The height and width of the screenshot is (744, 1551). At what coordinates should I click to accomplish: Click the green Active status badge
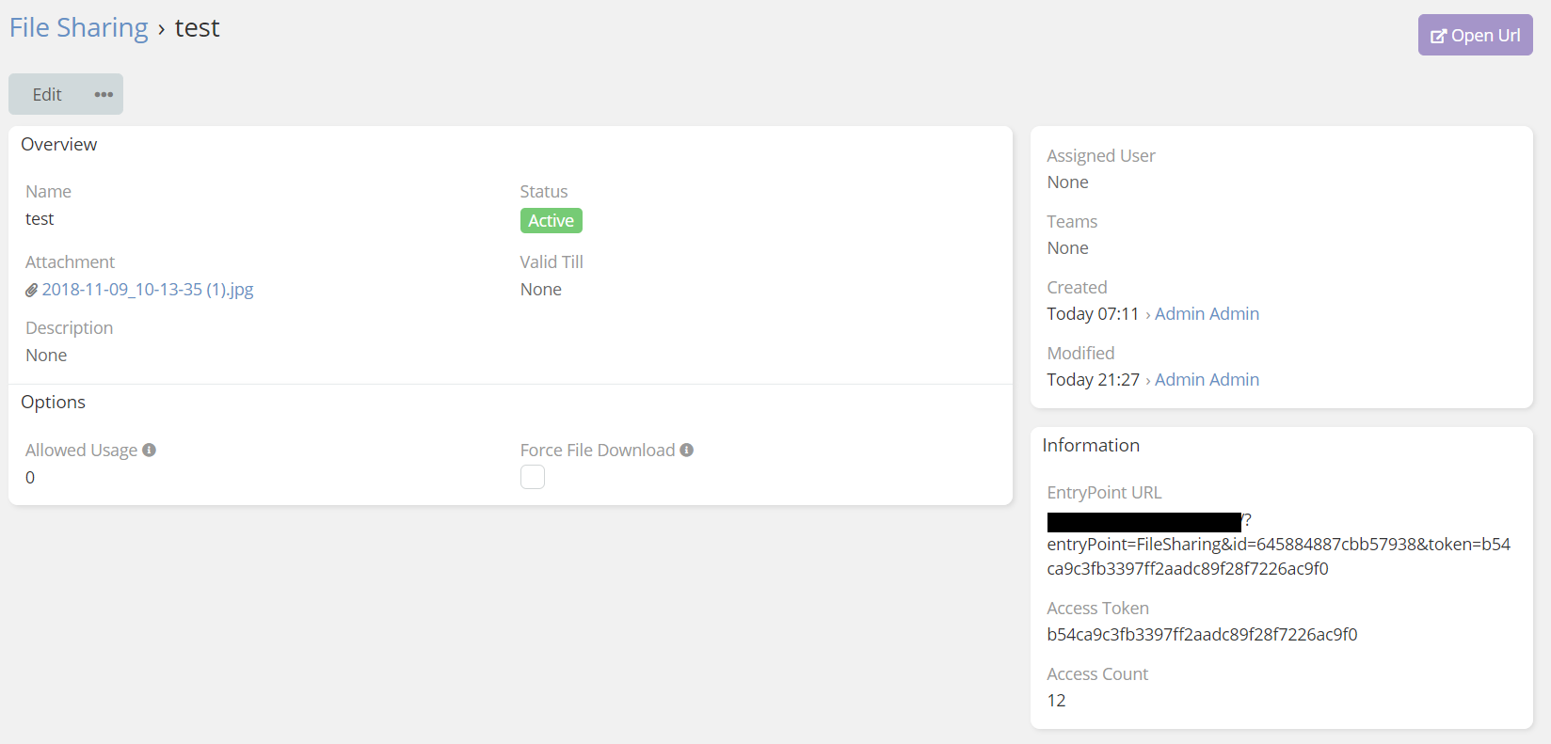point(551,221)
